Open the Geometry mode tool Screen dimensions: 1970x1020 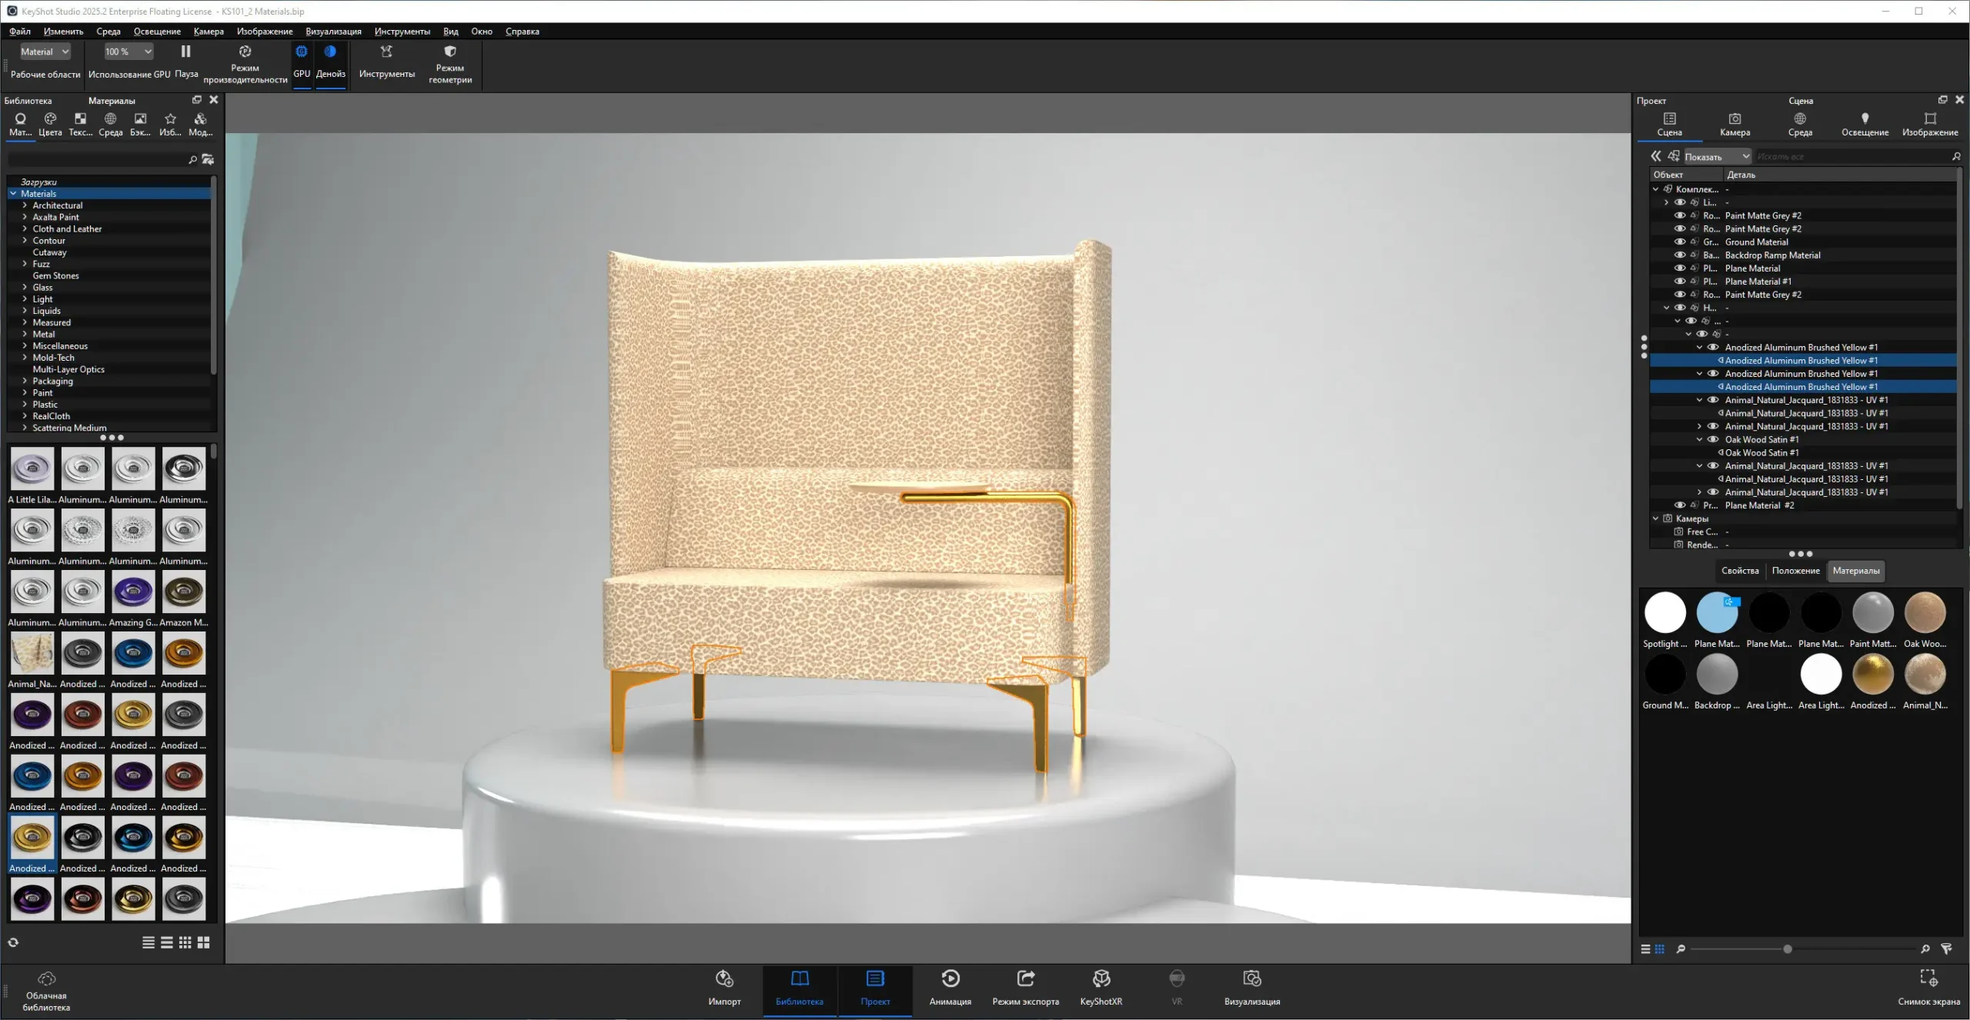point(450,52)
